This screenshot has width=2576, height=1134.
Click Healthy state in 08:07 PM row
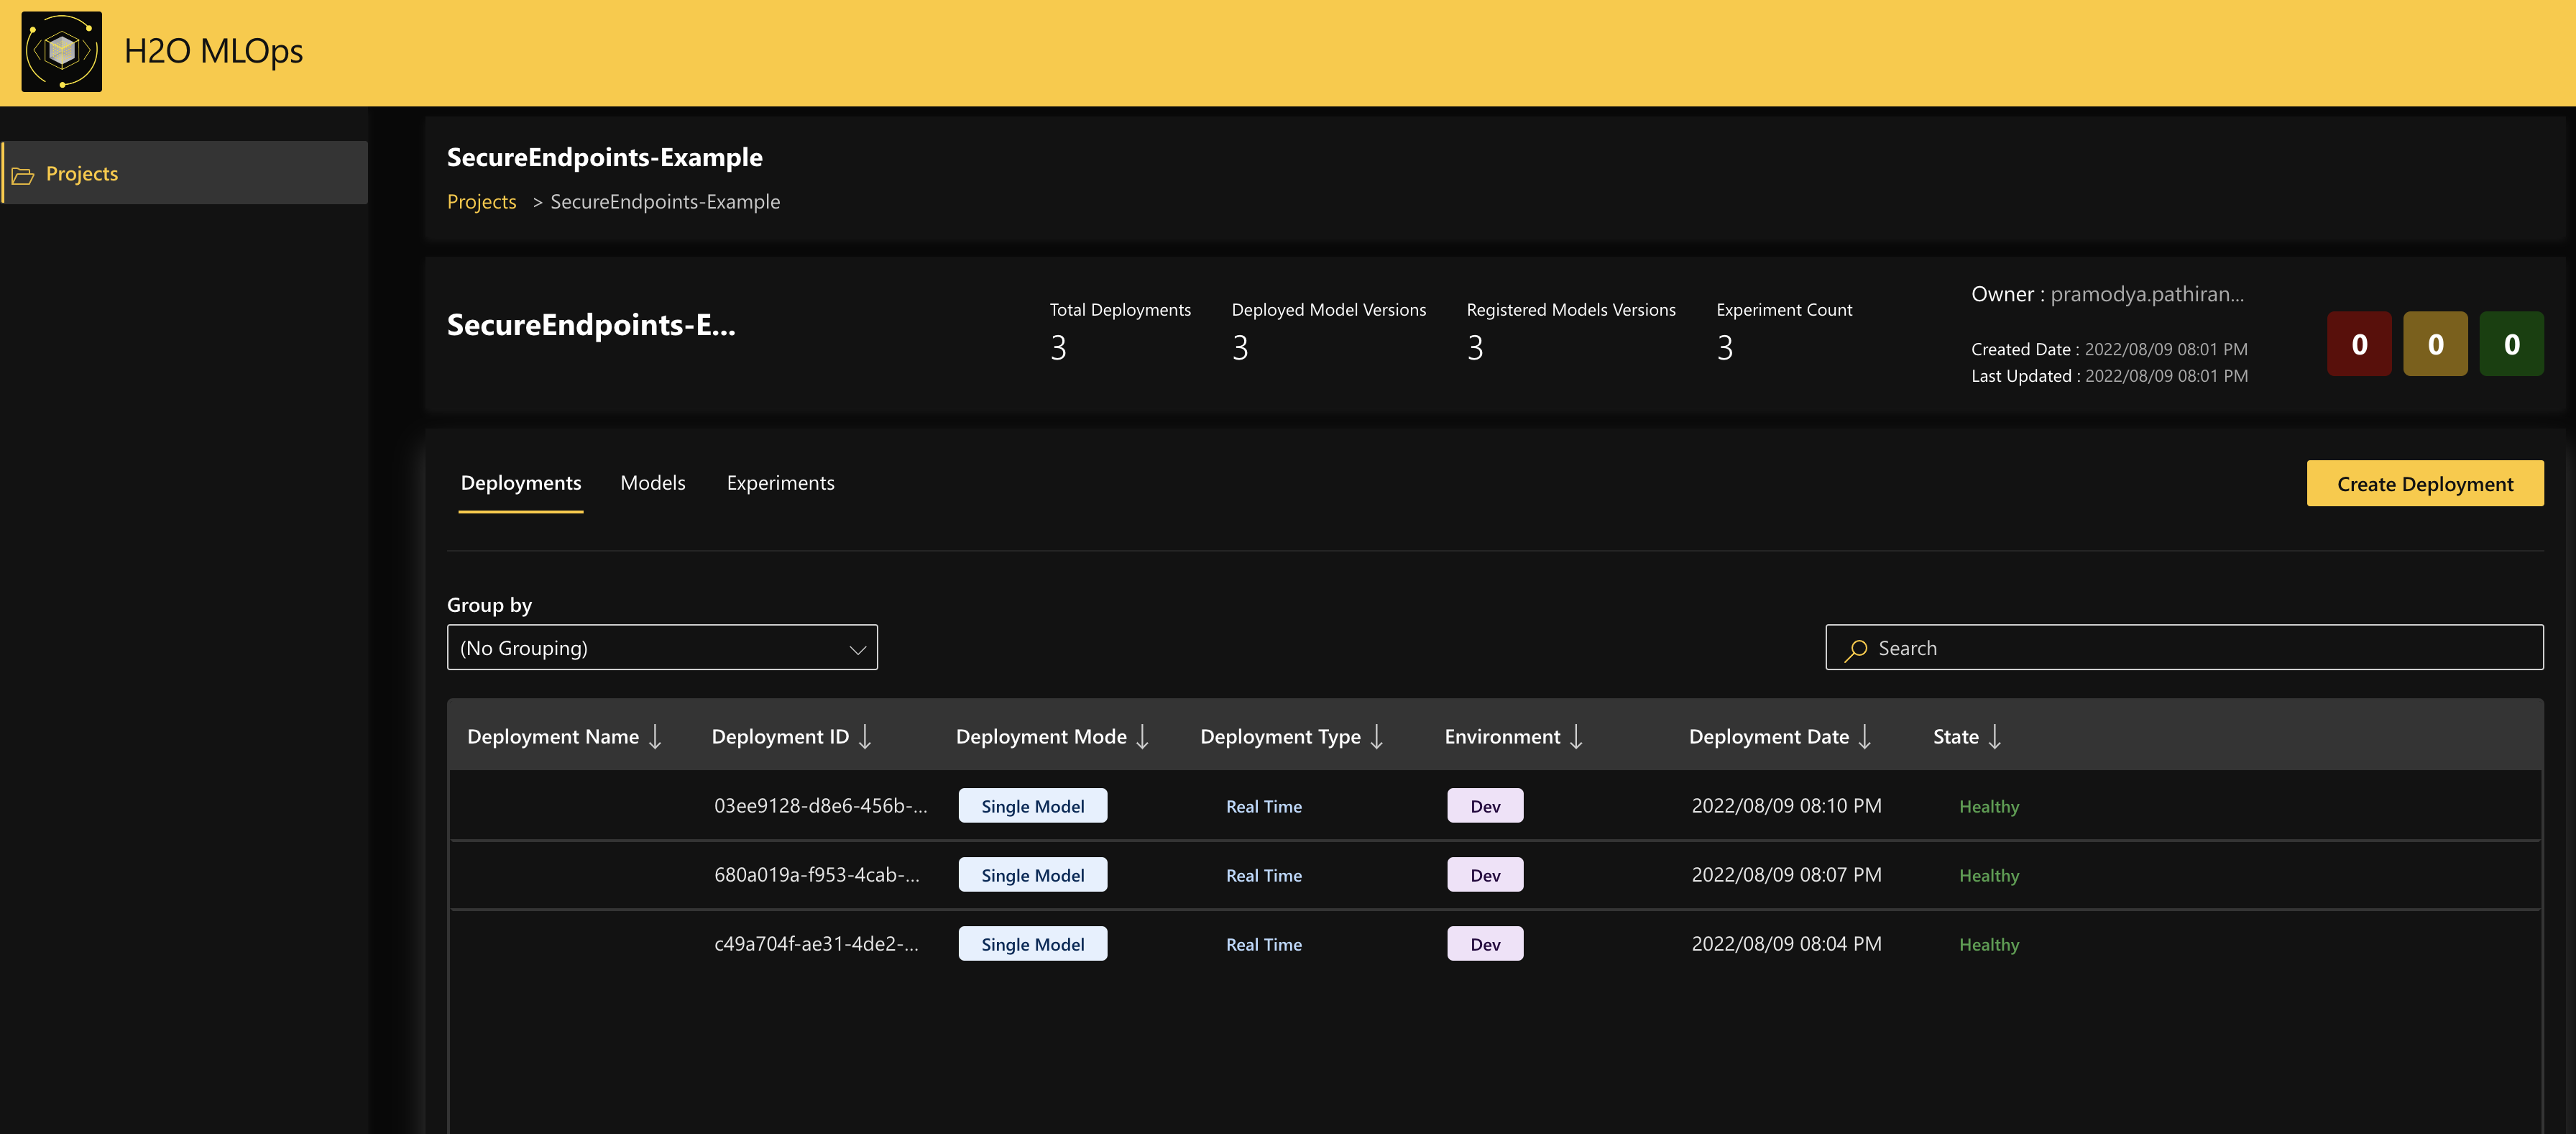(x=1989, y=876)
